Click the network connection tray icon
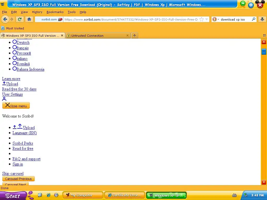 click(x=246, y=195)
